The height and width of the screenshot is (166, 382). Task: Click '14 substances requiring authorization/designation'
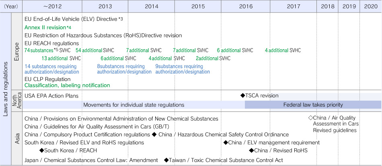51,69
